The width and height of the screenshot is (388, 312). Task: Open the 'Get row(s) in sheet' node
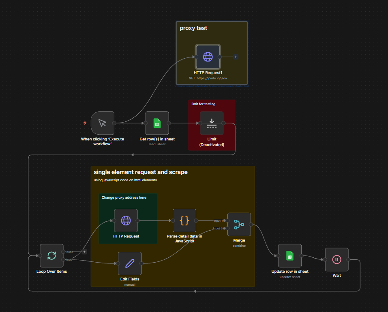157,123
